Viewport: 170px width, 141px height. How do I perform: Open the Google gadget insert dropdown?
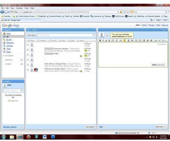coord(163,40)
